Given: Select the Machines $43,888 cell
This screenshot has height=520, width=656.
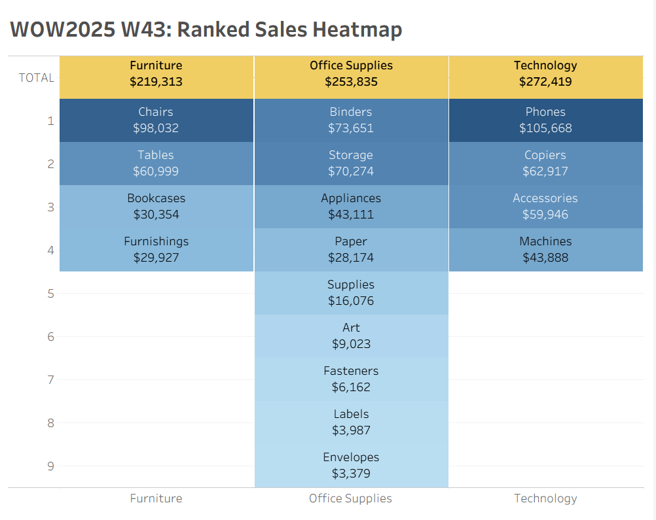Looking at the screenshot, I should click(545, 250).
